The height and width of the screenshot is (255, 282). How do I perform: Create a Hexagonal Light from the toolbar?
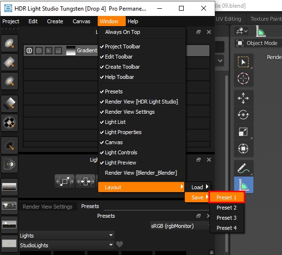[9, 81]
